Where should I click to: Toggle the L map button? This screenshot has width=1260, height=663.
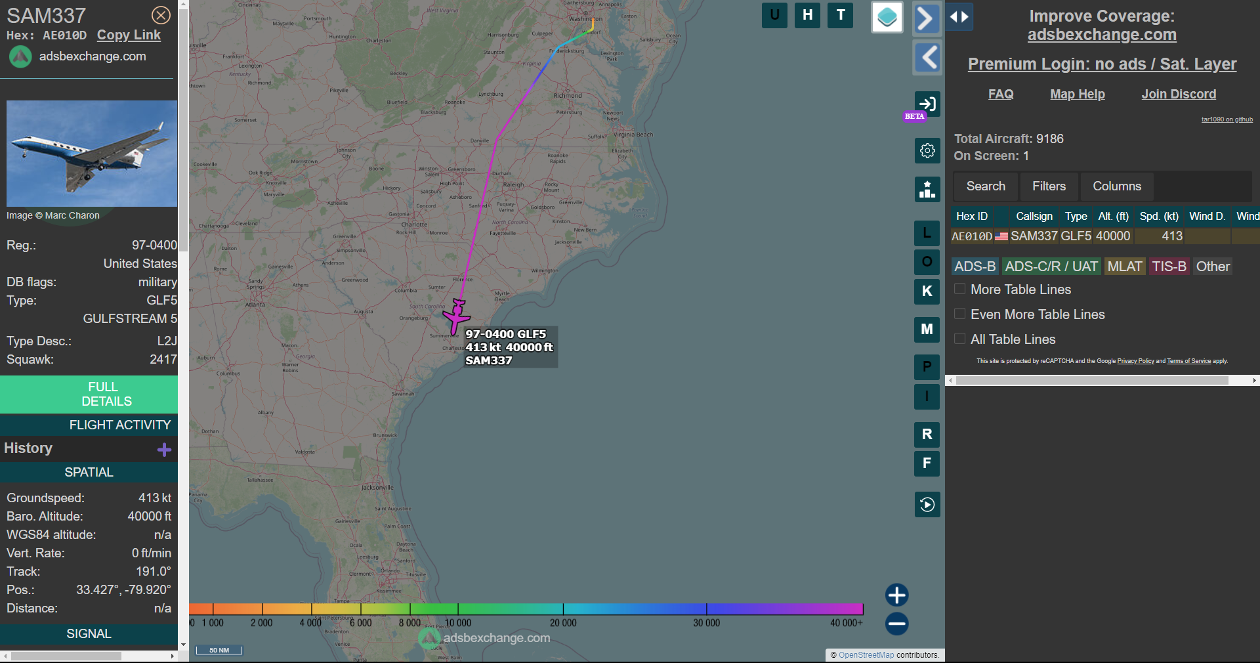[927, 232]
